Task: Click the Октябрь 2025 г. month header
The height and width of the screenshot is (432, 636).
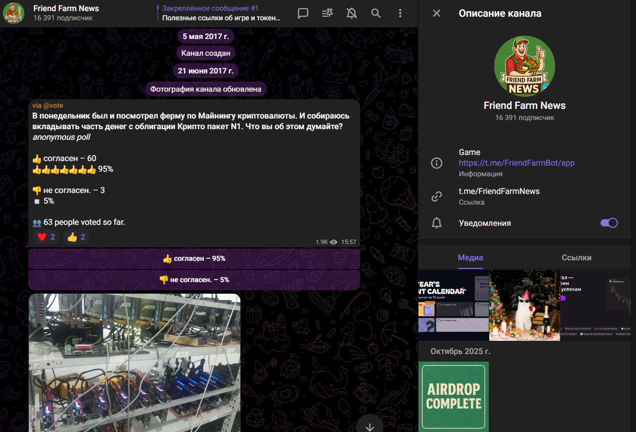Action: [x=460, y=351]
